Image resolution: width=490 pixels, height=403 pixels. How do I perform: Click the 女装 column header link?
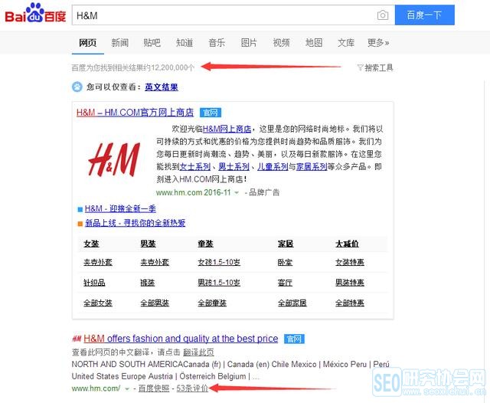point(91,244)
